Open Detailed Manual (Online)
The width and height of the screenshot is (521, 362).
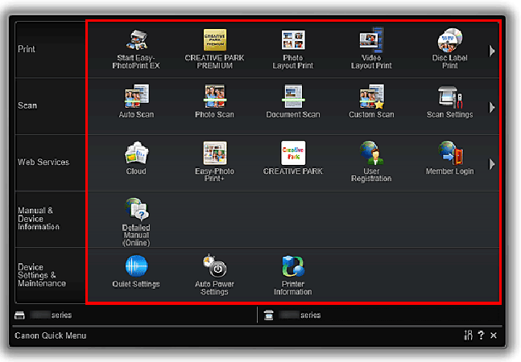pyautogui.click(x=136, y=222)
